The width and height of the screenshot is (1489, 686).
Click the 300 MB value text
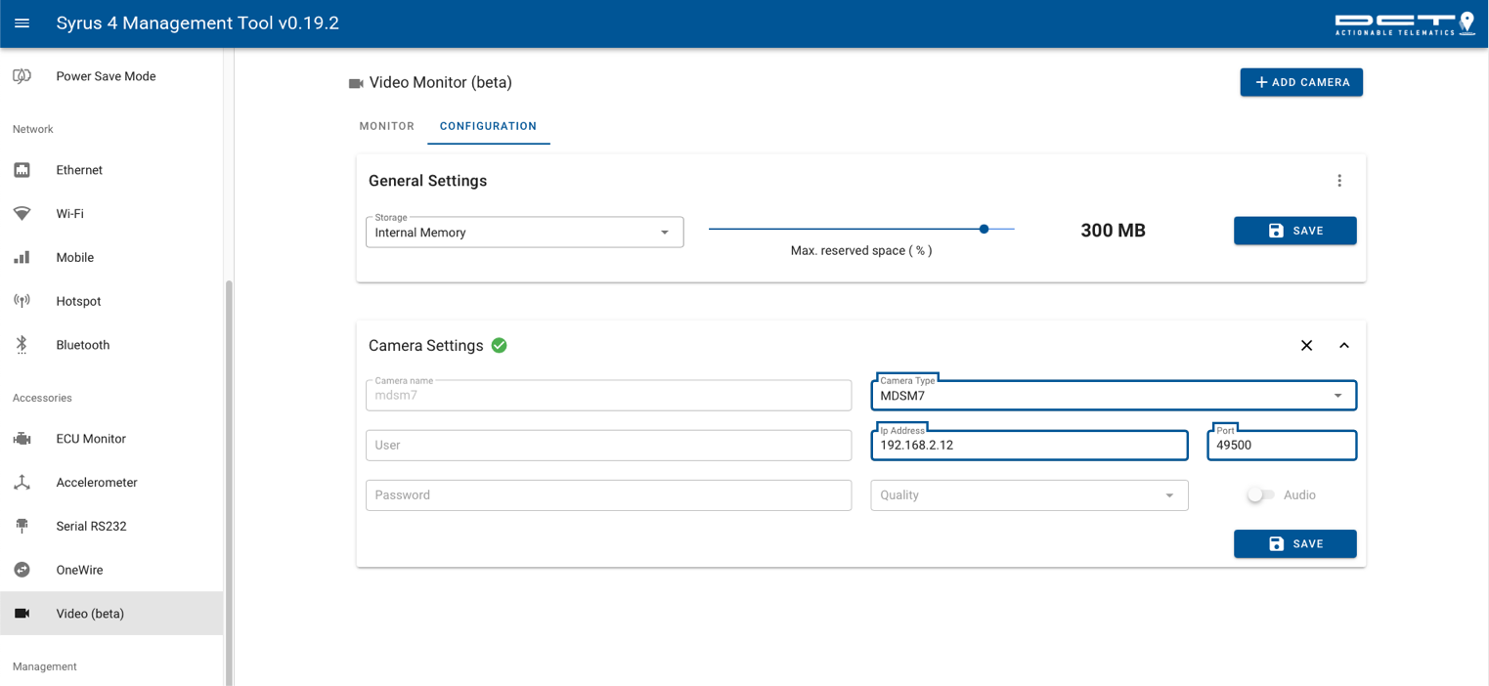tap(1113, 231)
